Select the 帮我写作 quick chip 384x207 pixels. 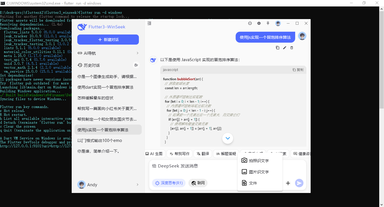179,154
